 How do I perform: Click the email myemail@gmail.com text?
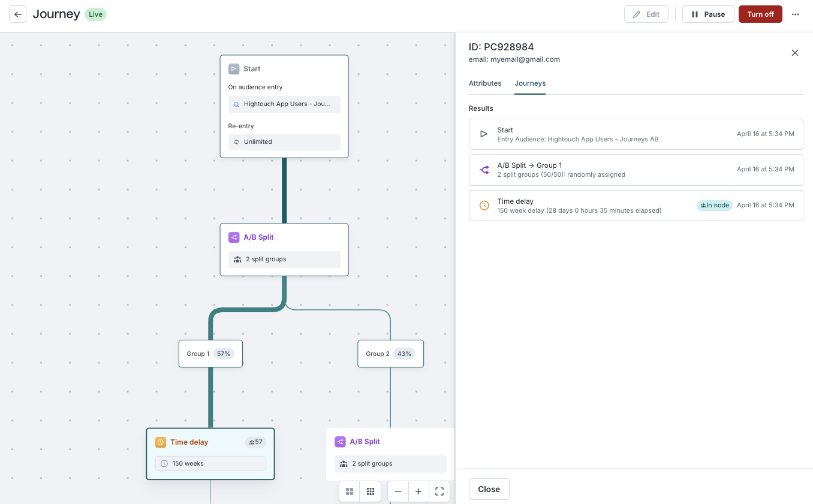pos(514,59)
